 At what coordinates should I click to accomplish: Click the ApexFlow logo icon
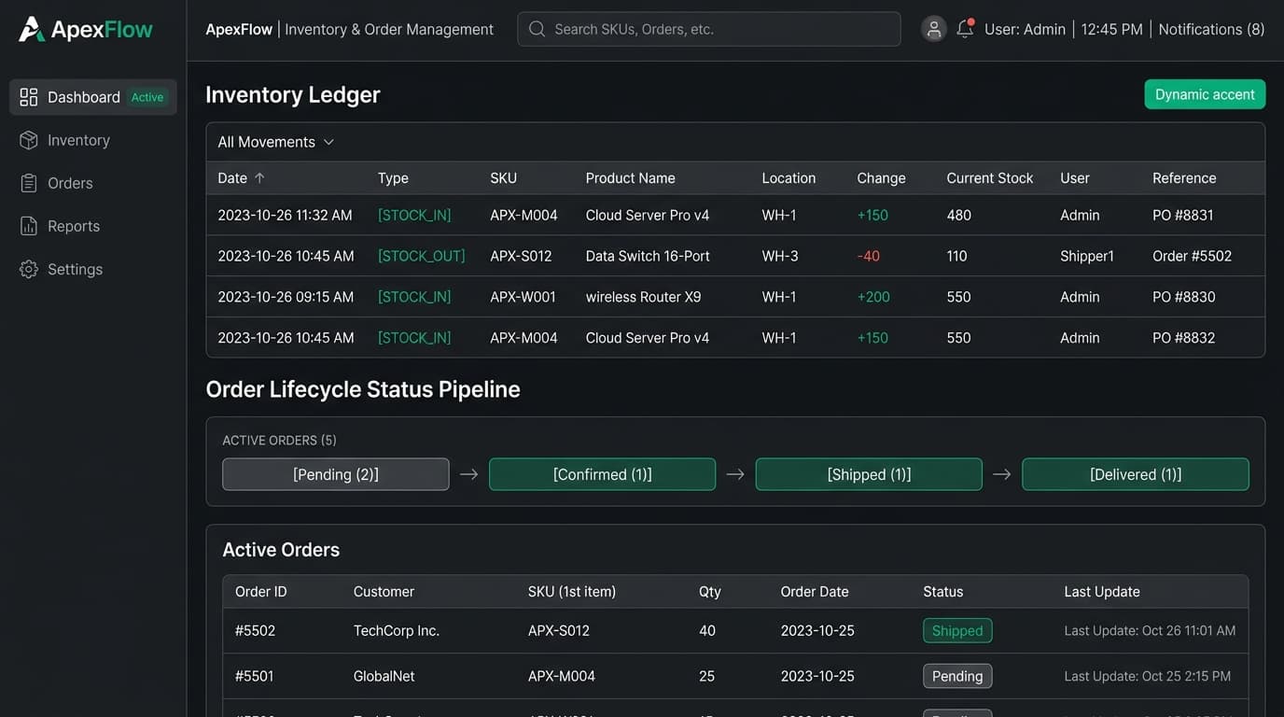(32, 29)
